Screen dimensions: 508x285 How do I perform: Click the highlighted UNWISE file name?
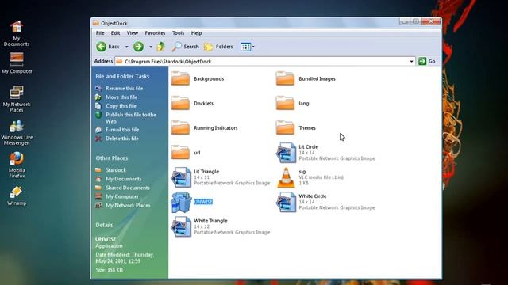pos(203,202)
